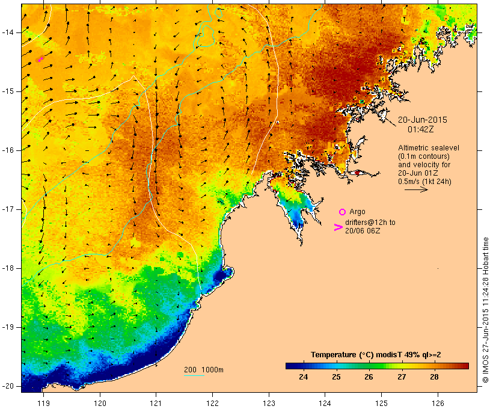Image resolution: width=493 pixels, height=409 pixels.
Task: Click color bar tick label '26'
Action: pyautogui.click(x=369, y=377)
